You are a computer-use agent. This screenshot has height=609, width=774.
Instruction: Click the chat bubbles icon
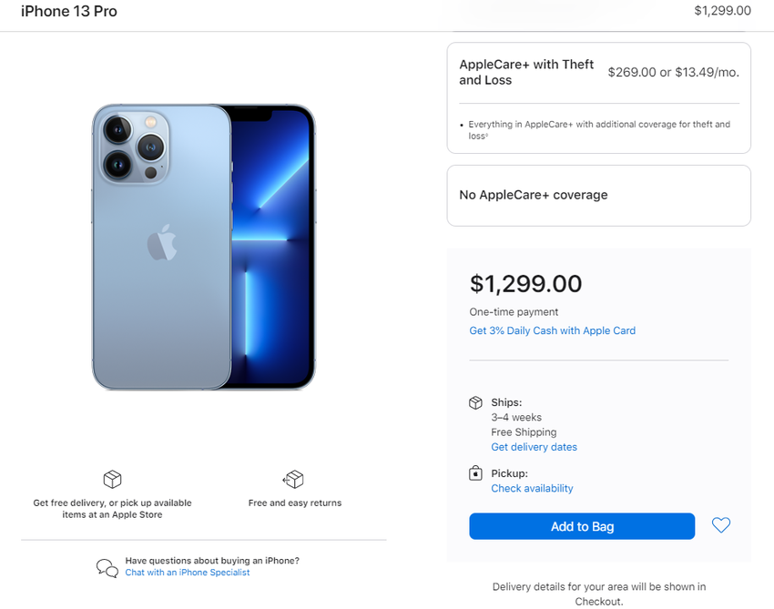pyautogui.click(x=107, y=567)
